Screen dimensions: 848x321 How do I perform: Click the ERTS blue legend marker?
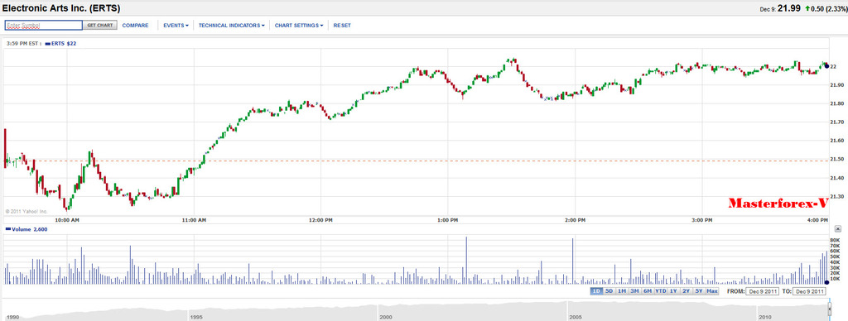tap(48, 44)
